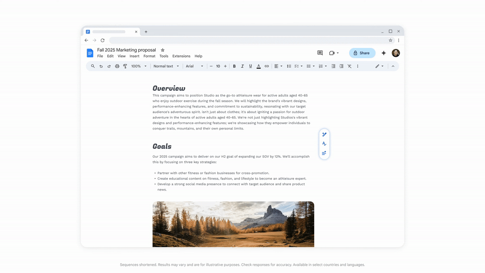The height and width of the screenshot is (273, 485).
Task: Print the document
Action: [x=117, y=66]
